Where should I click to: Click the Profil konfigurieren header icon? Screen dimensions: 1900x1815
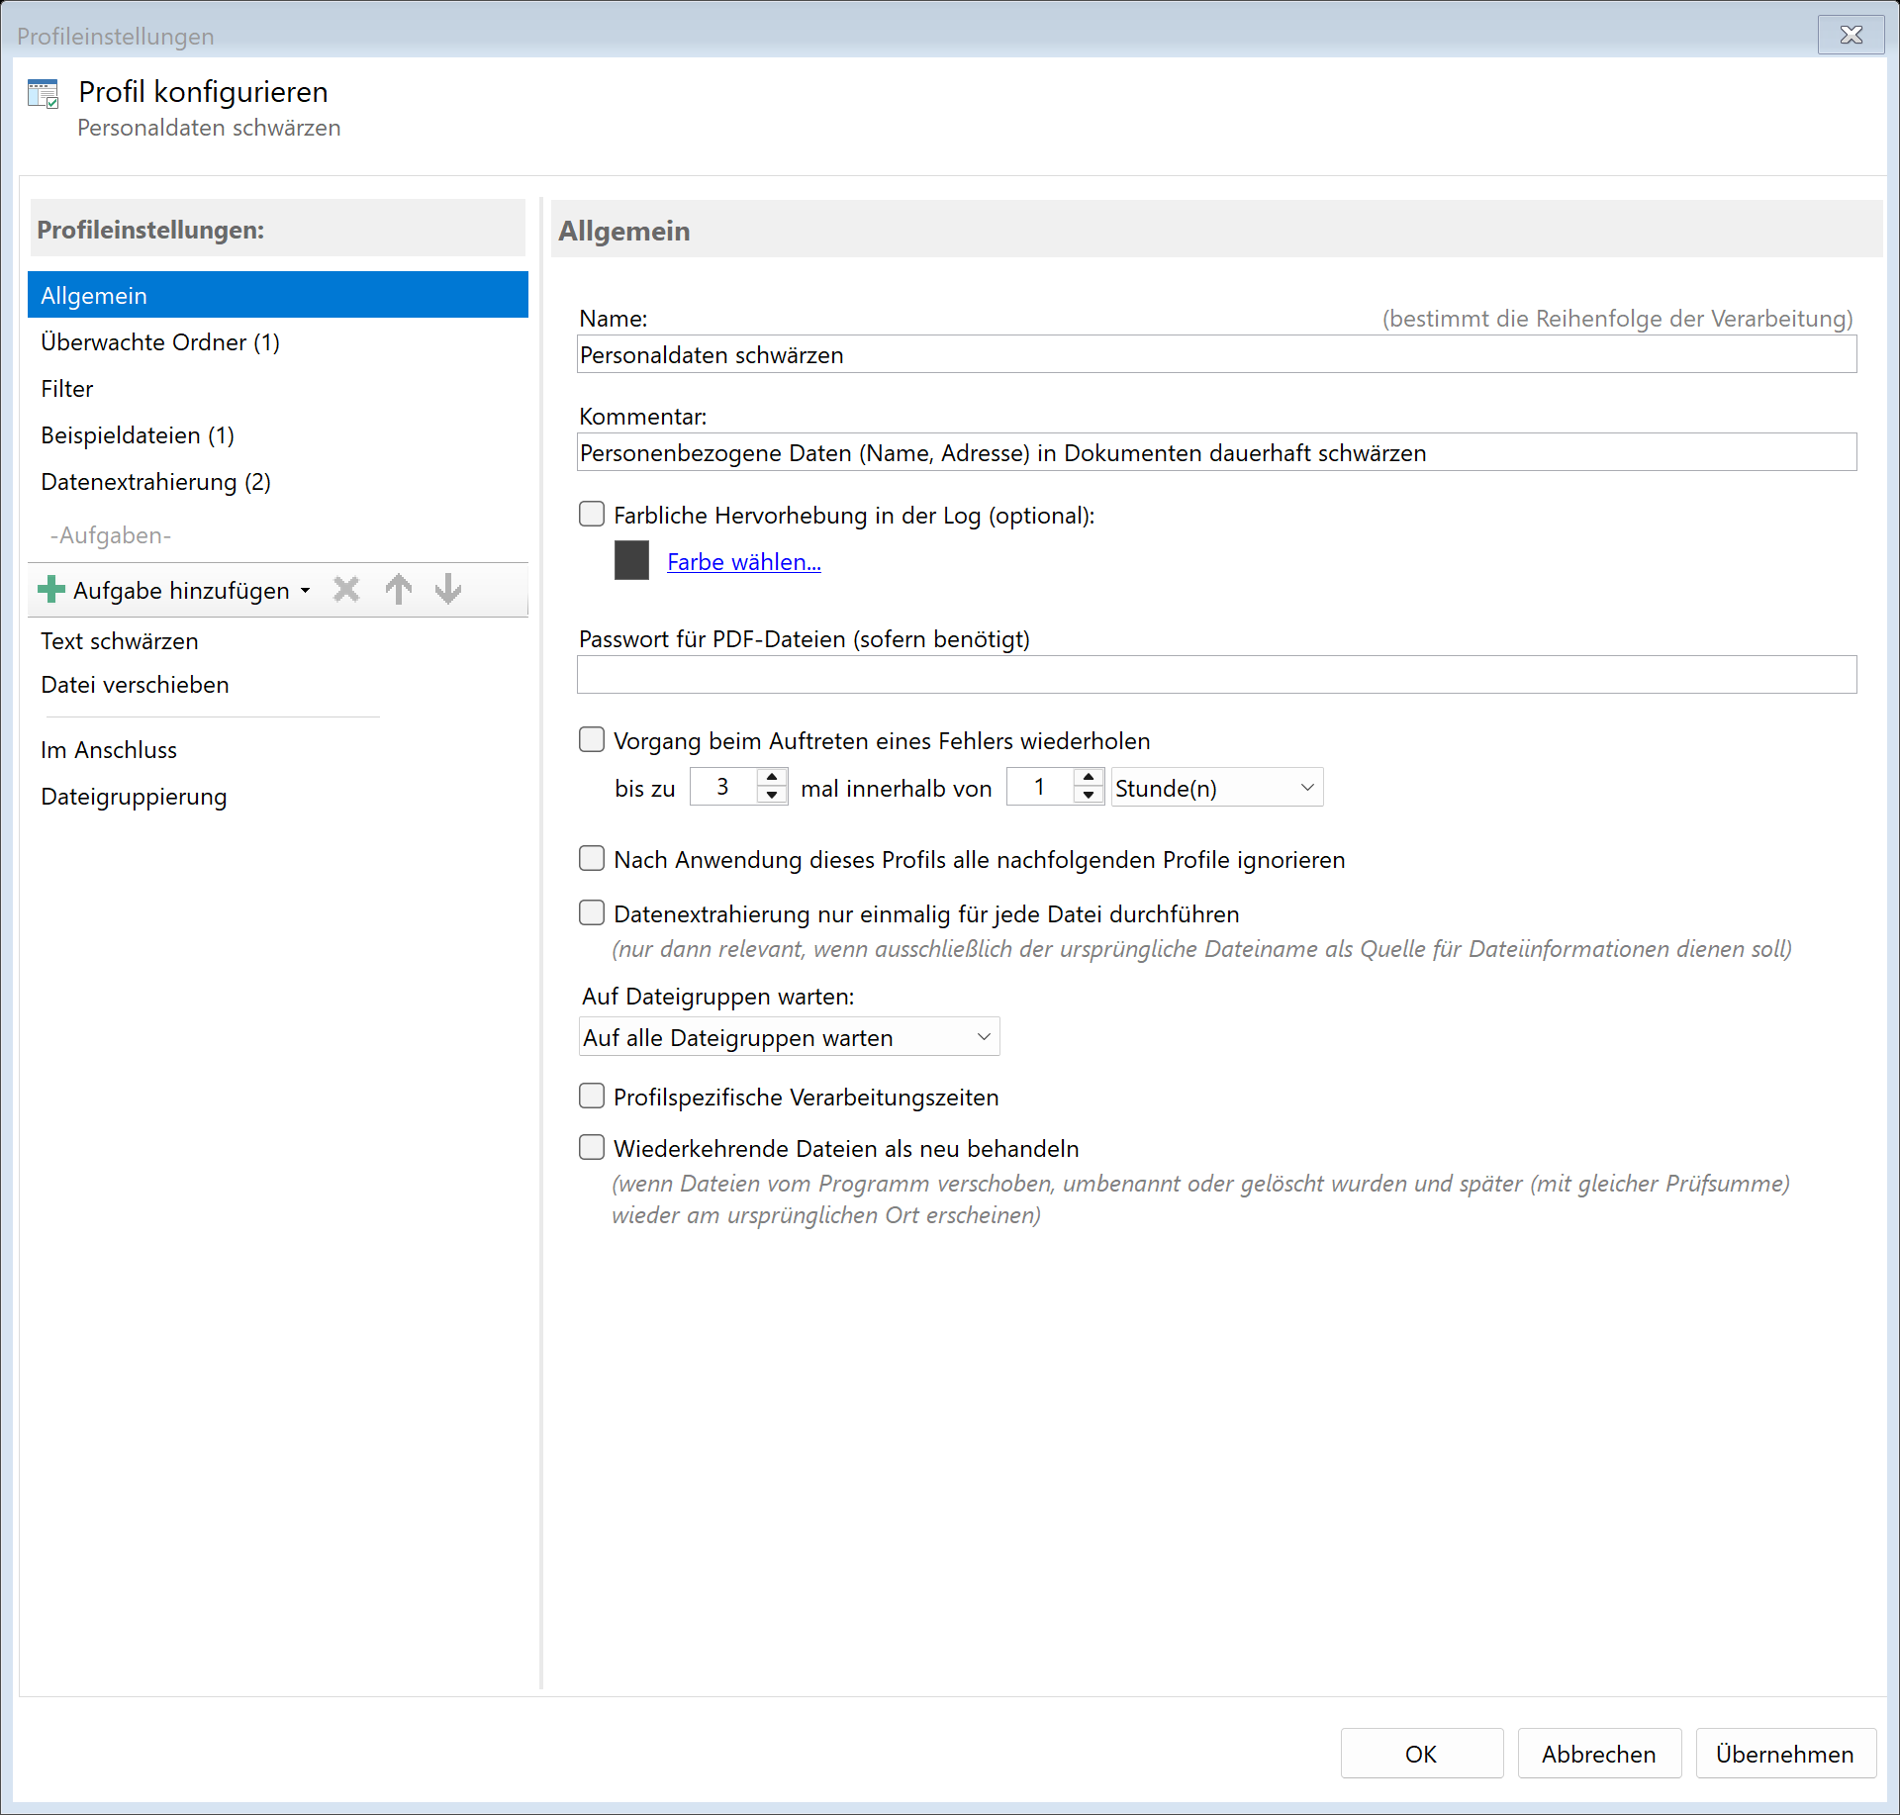44,95
